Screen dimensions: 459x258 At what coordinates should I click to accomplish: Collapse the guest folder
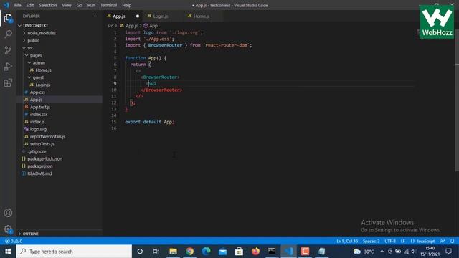pyautogui.click(x=29, y=77)
